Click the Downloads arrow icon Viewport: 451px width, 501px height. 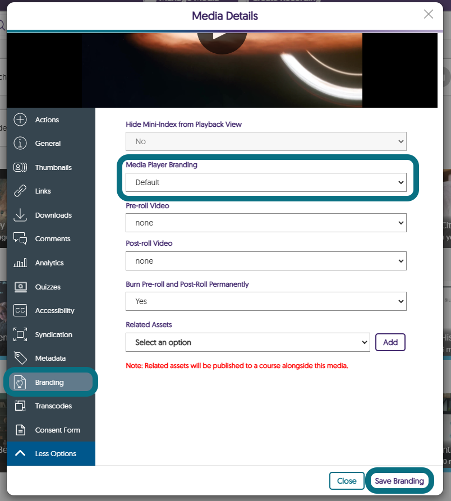point(20,215)
